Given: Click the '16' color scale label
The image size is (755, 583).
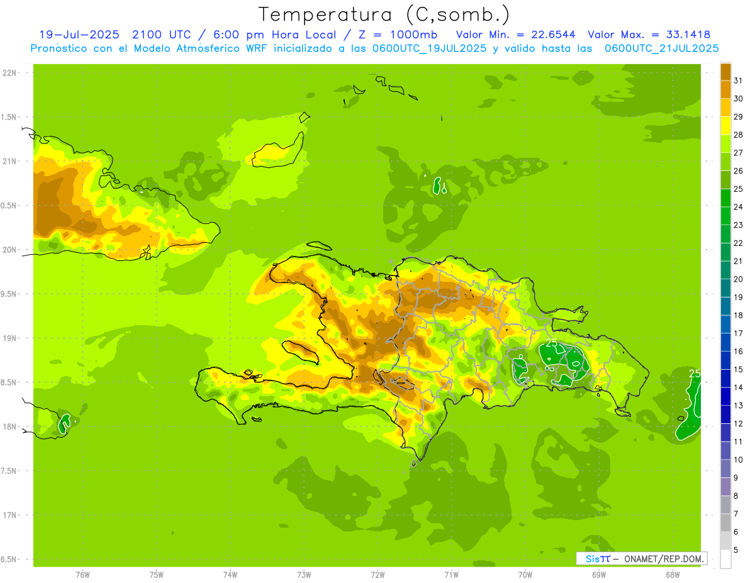Looking at the screenshot, I should [739, 351].
